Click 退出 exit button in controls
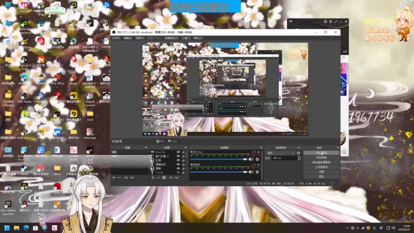Screen dimensions: 414x233 [x=321, y=177]
